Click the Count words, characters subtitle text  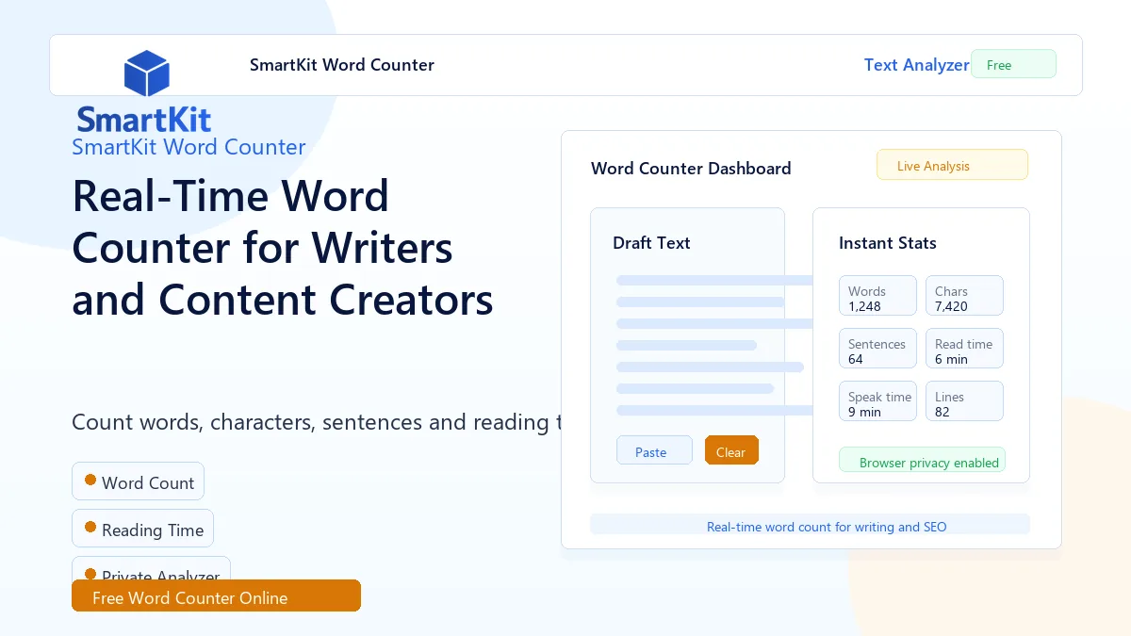pos(316,422)
